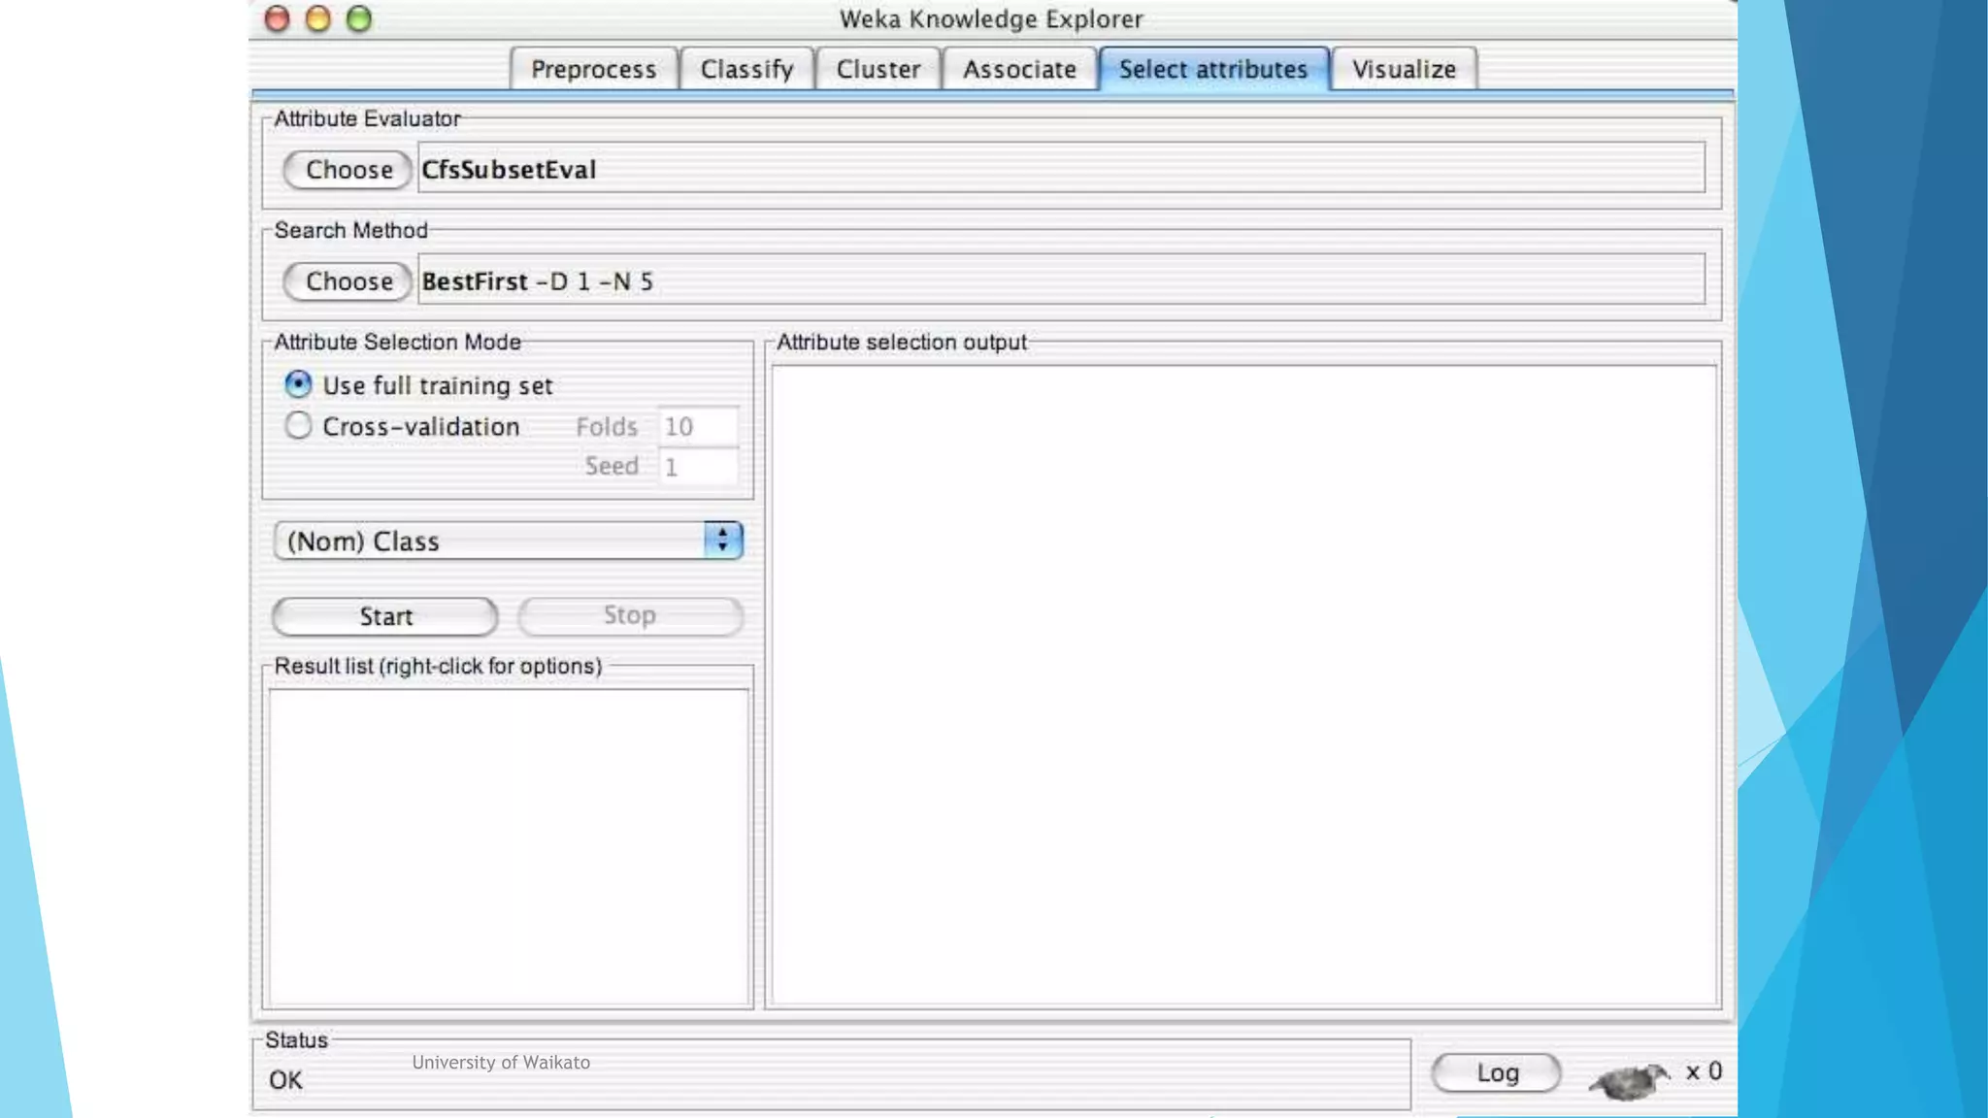Click inside the Result list area
The image size is (1988, 1118).
pos(508,846)
